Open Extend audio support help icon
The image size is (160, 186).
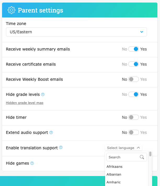(x=51, y=132)
